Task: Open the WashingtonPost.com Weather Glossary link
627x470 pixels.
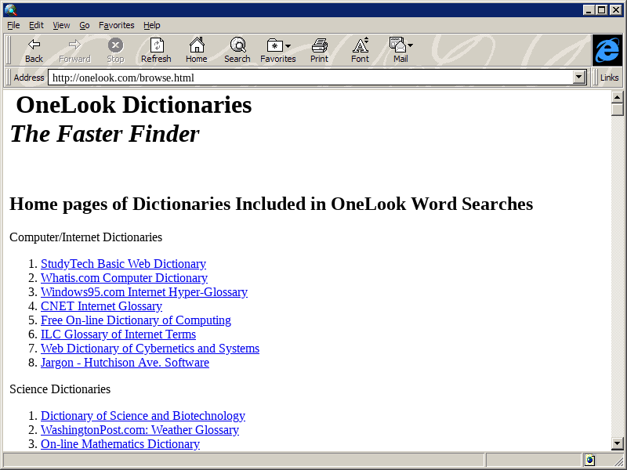Action: point(140,429)
